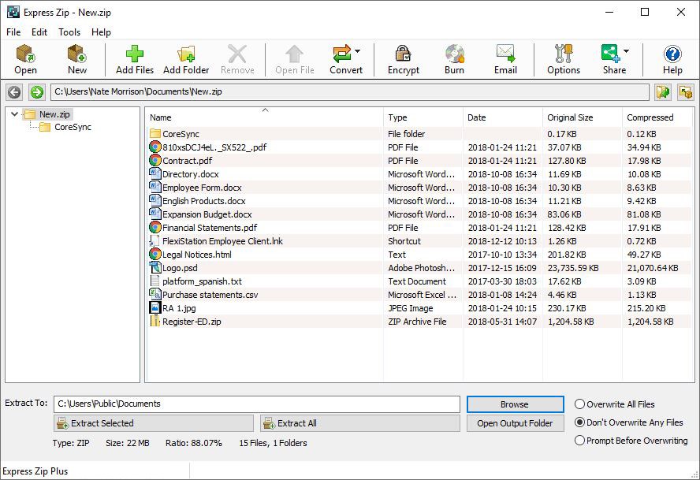Click the Extract Selected button
The width and height of the screenshot is (700, 480).
pyautogui.click(x=154, y=423)
